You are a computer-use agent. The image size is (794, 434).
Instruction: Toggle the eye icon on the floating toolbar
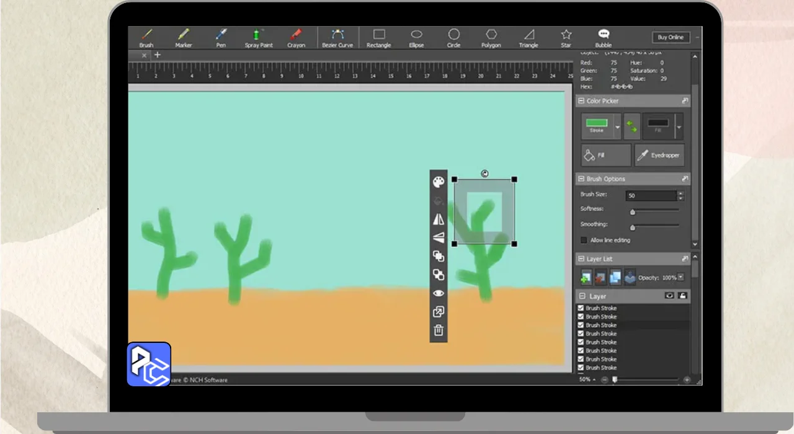[x=439, y=293]
